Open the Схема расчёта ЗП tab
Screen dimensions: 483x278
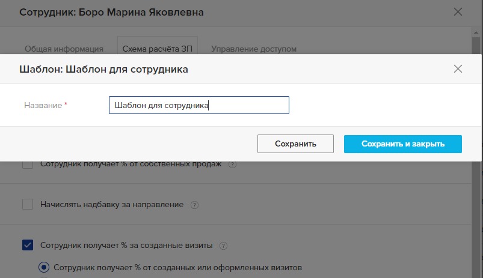(158, 49)
